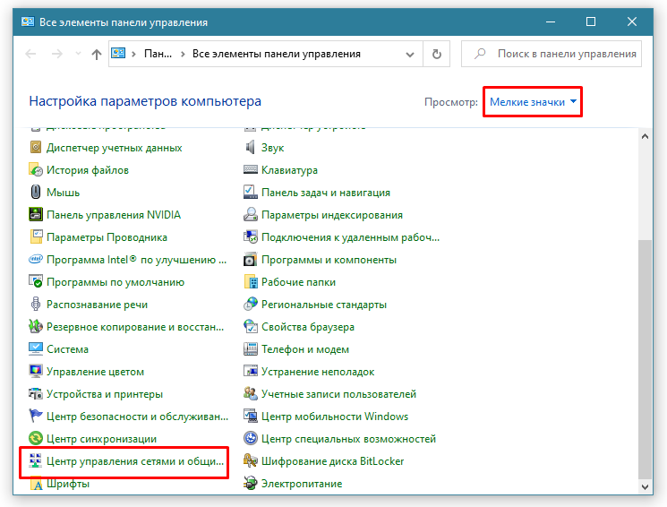The width and height of the screenshot is (667, 507).
Task: Click the Color Management monitor icon
Action: [36, 372]
